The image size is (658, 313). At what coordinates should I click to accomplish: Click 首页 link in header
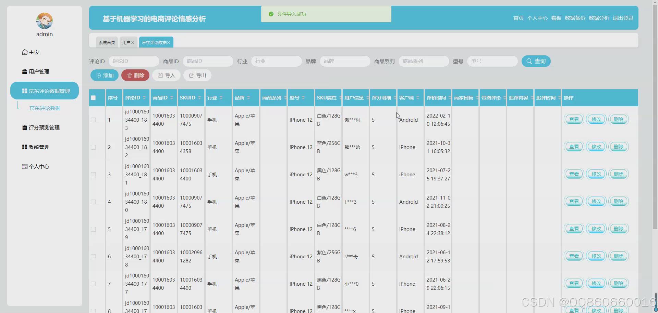(x=519, y=18)
